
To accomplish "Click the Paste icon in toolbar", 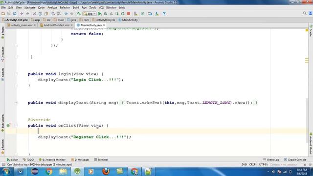I will (46, 14).
